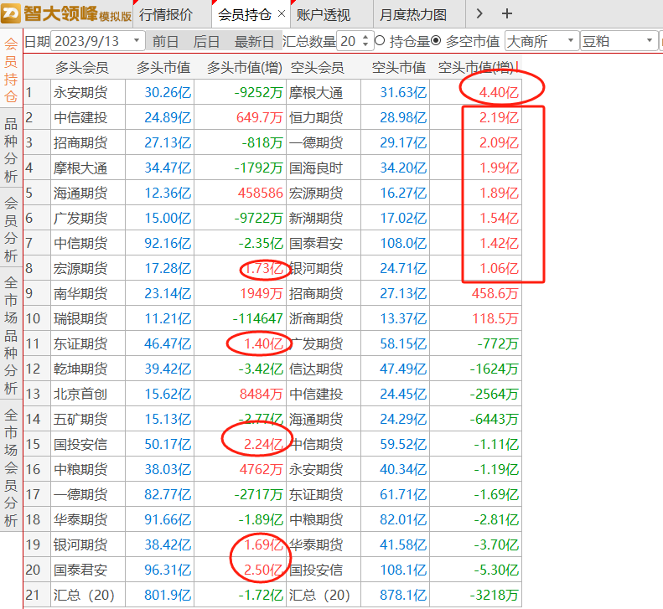Screen dimensions: 663x609
Task: Close the 会员持仓 tab
Action: pyautogui.click(x=282, y=14)
